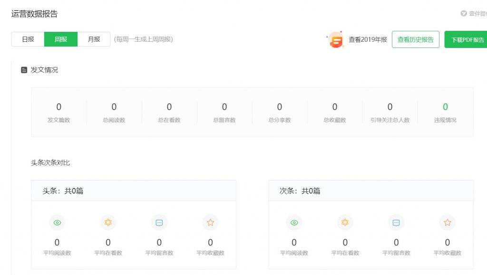Viewport: 487px width, 275px height.
Task: Click the eye icon under 次条 平均阅读数
Action: (x=294, y=223)
